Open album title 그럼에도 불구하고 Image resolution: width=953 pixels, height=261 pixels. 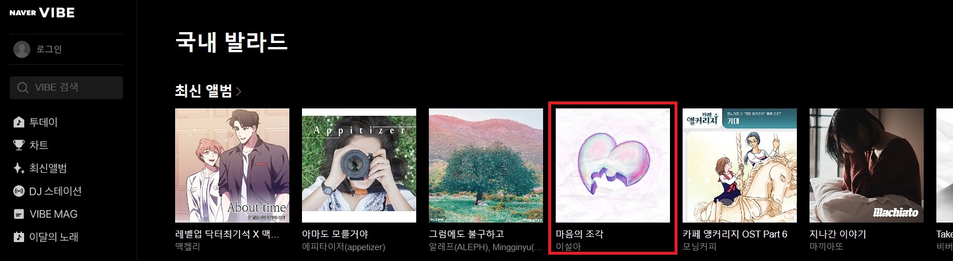(x=466, y=234)
